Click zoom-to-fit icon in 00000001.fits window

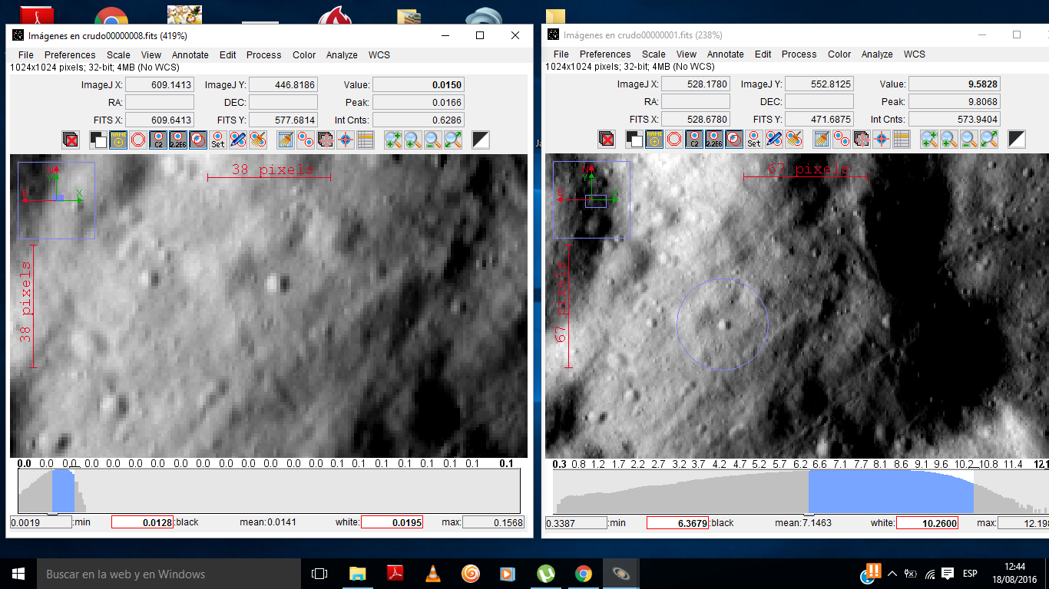pyautogui.click(x=988, y=140)
